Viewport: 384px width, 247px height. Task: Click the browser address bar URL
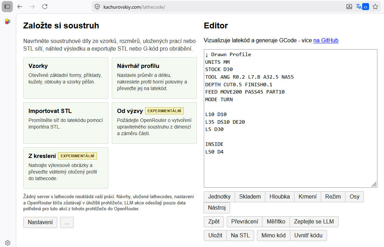[134, 7]
